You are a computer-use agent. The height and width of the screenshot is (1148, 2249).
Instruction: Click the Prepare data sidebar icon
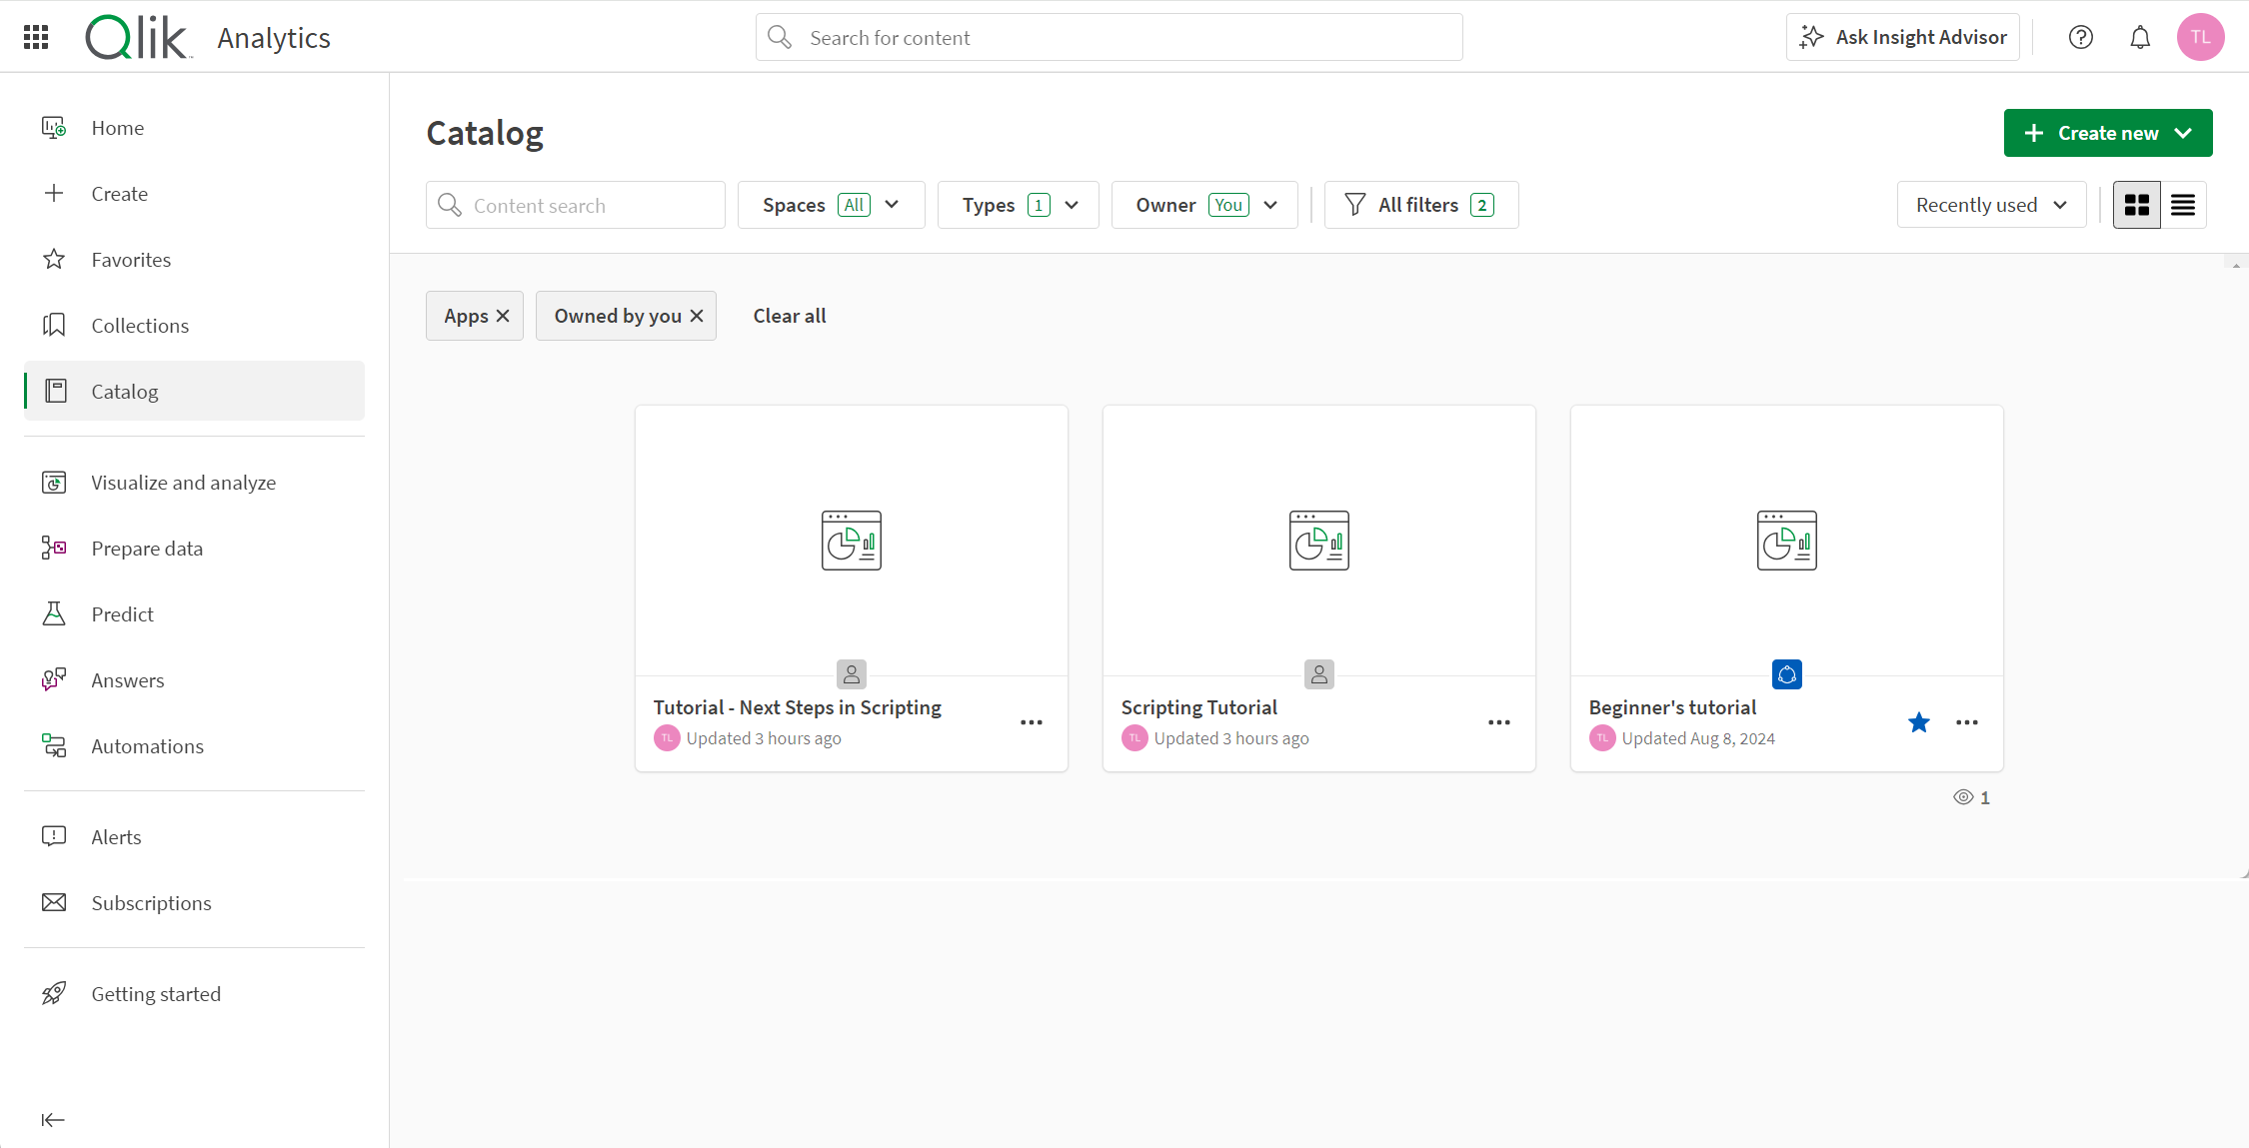(54, 548)
